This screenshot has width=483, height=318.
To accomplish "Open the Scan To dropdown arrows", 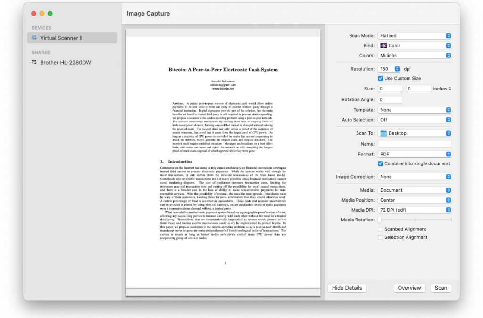I will pos(449,133).
